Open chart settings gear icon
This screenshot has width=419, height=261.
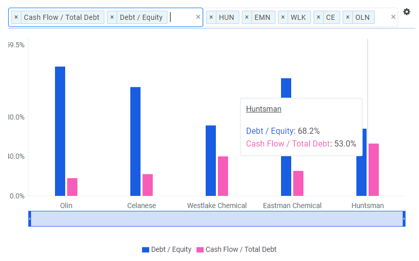click(406, 12)
